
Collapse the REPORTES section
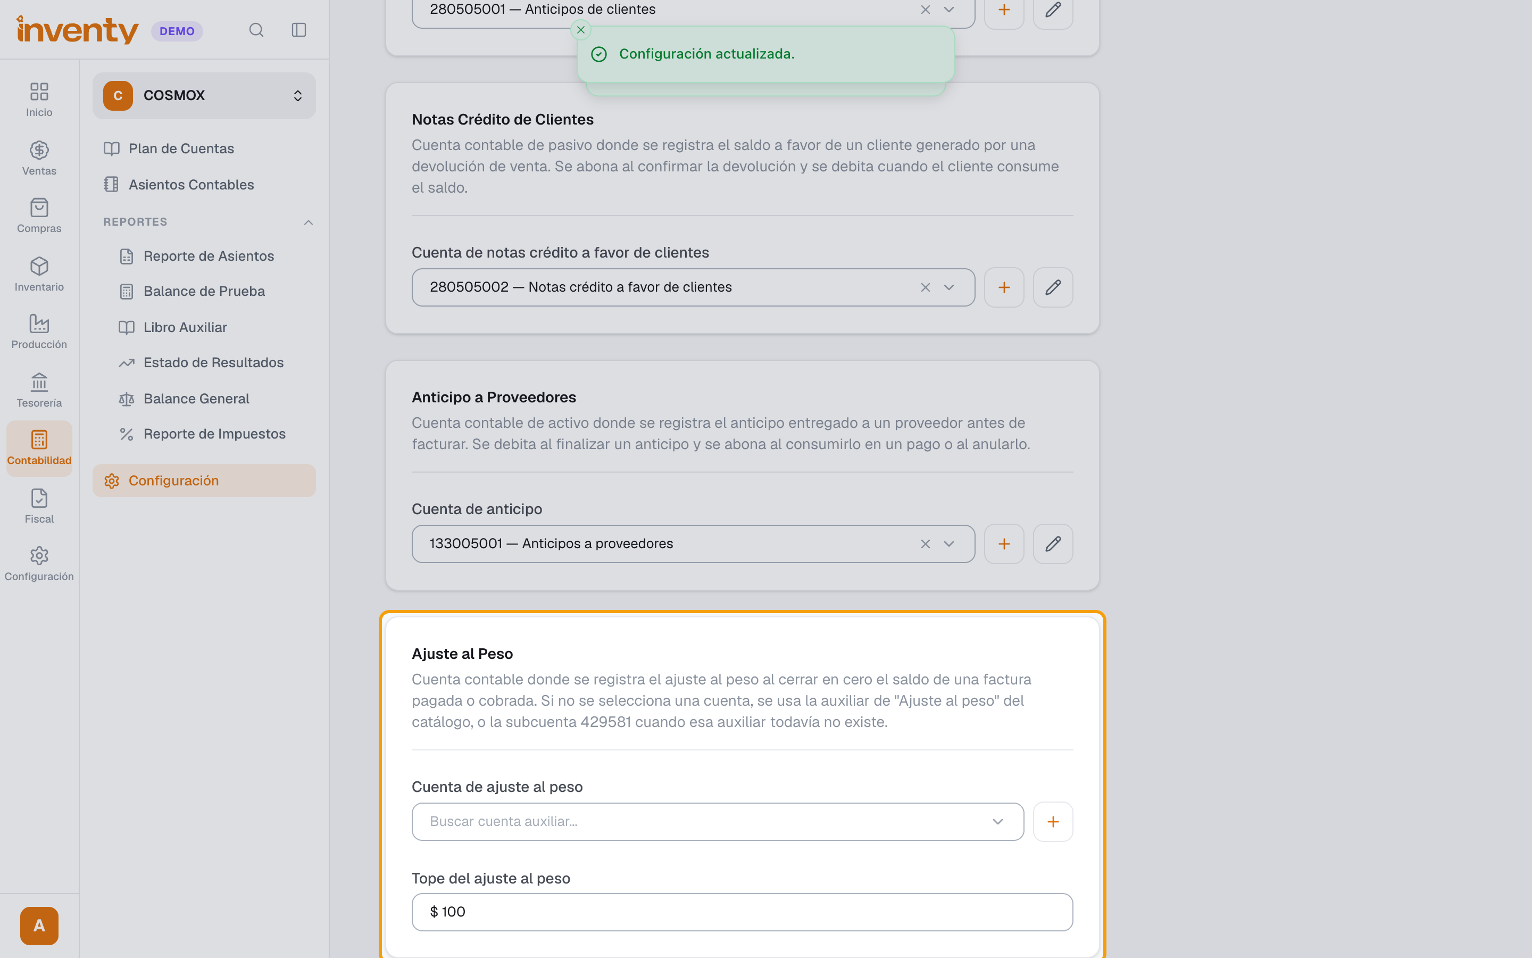(x=309, y=222)
